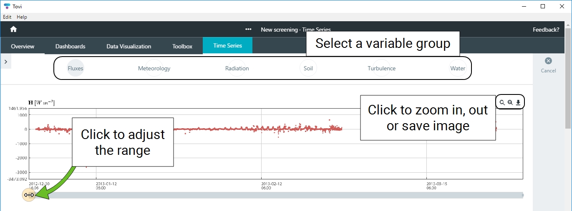Expand the collapsed left side panel
The image size is (572, 211).
click(x=5, y=62)
